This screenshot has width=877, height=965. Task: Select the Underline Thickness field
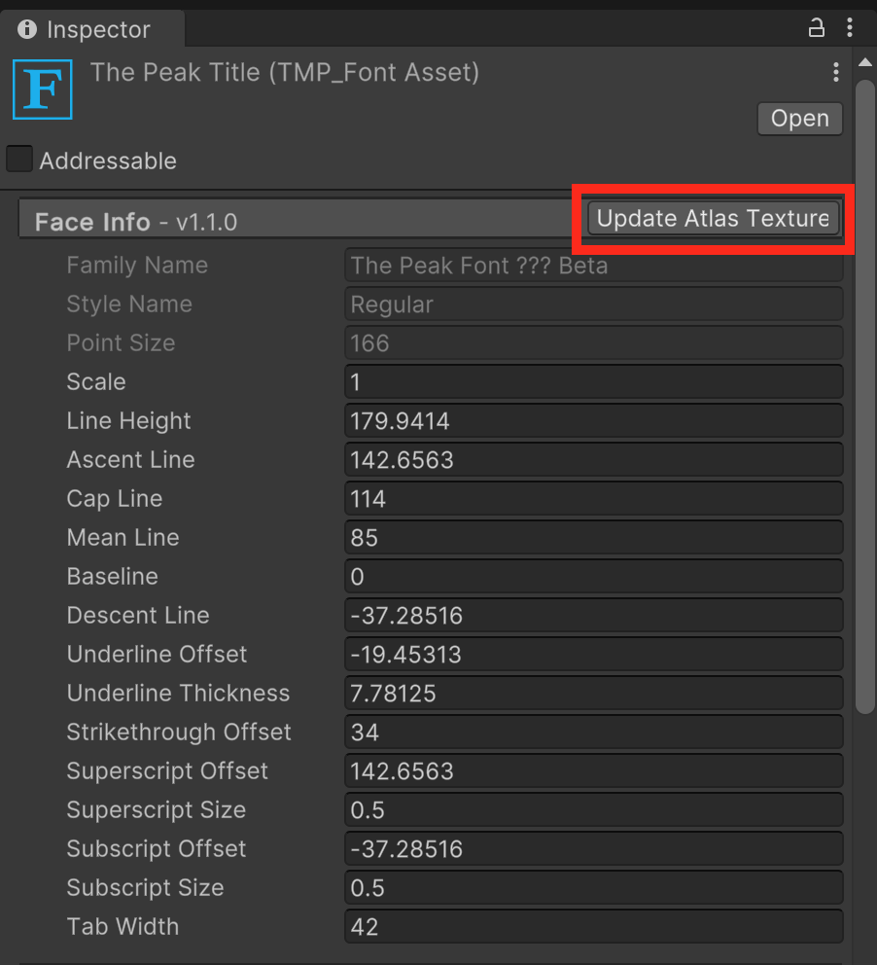tap(593, 693)
